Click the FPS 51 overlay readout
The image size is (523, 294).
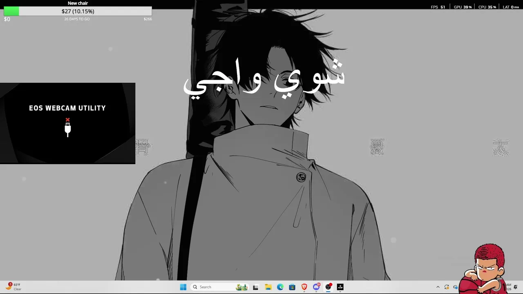coord(438,7)
